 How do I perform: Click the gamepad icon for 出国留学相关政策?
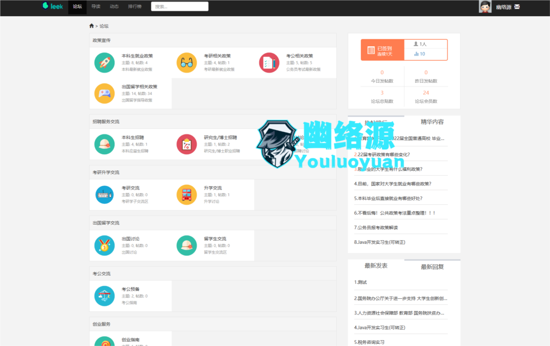[x=105, y=93]
